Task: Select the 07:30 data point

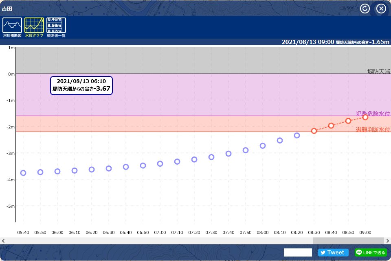Action: (211, 157)
